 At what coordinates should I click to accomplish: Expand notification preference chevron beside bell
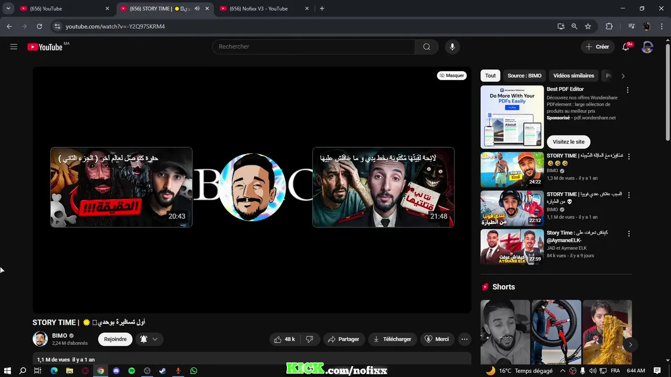point(155,339)
